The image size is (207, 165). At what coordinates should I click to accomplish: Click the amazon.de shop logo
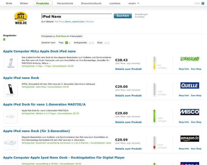coord(190,139)
